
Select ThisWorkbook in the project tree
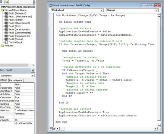pos(15,42)
